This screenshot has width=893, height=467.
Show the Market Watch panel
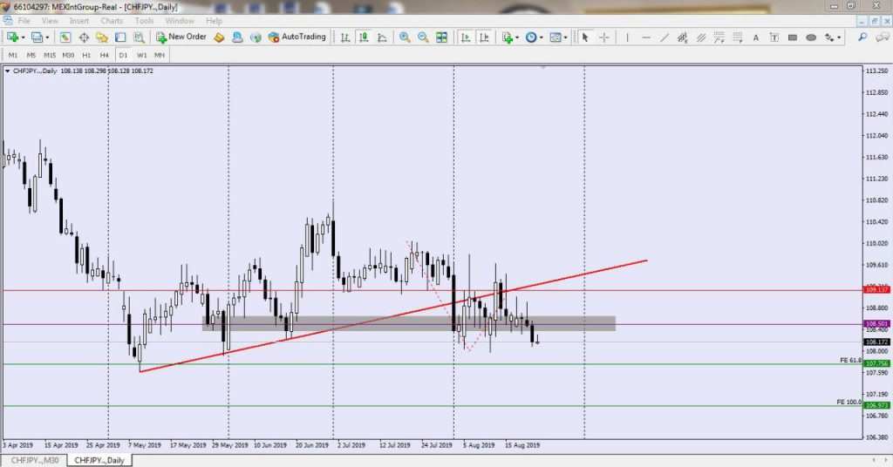click(x=65, y=37)
